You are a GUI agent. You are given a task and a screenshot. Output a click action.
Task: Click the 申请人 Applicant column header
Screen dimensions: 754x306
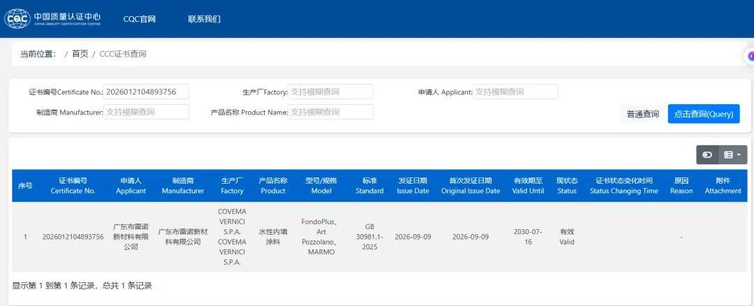(131, 186)
